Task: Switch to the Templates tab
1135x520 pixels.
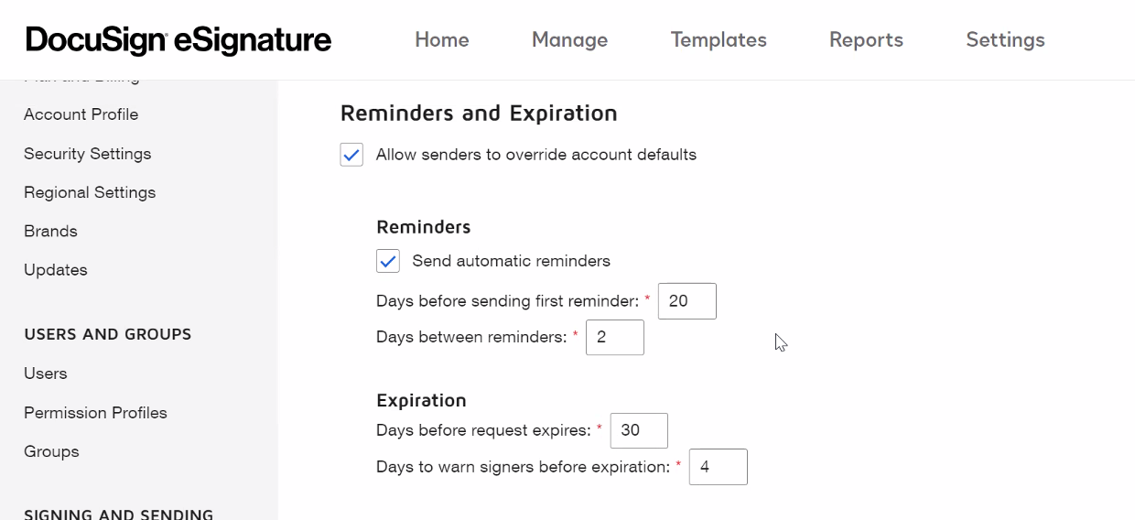Action: click(719, 40)
